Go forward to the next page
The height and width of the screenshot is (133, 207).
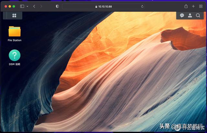[41, 6]
